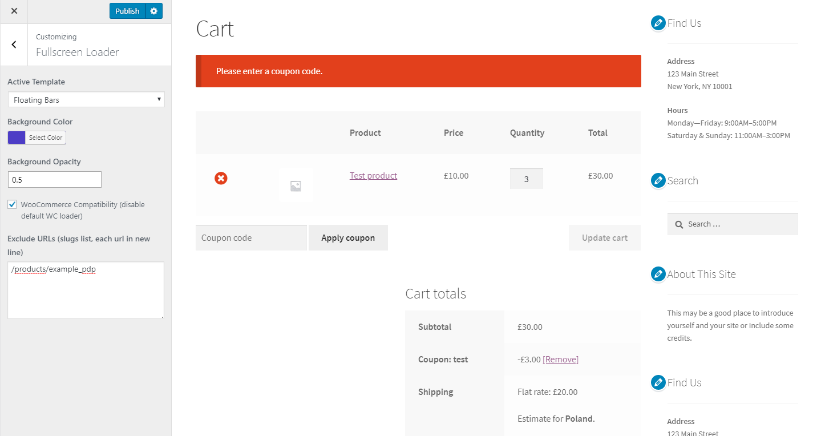Close the Customizer with the X icon
This screenshot has height=436, width=821.
[14, 11]
